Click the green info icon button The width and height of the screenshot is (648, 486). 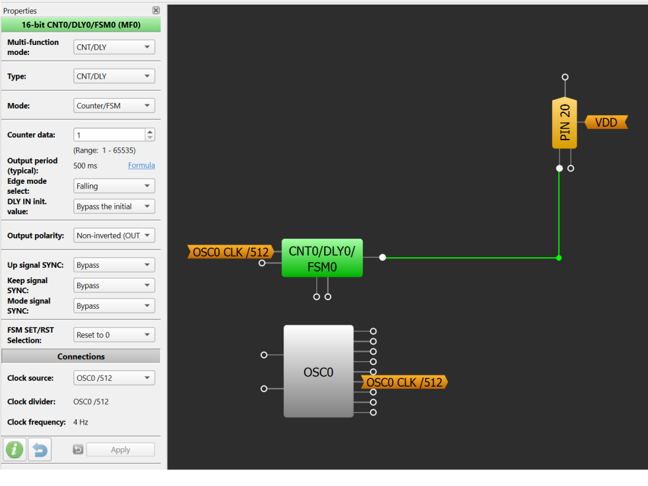(x=15, y=449)
